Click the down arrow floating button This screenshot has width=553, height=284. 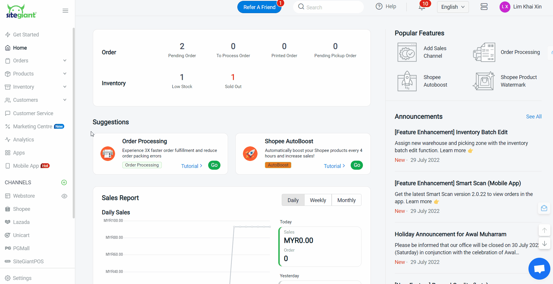(x=545, y=243)
